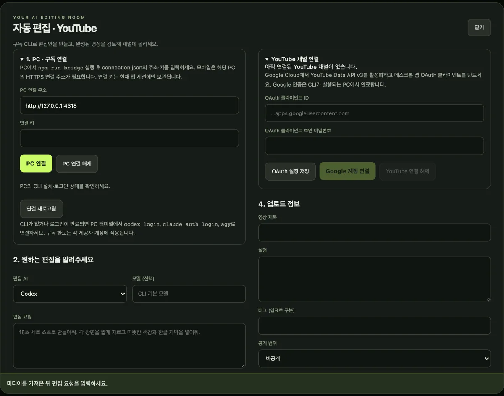The width and height of the screenshot is (504, 396).
Task: Focus the 연결 키 input field
Action: tap(129, 138)
